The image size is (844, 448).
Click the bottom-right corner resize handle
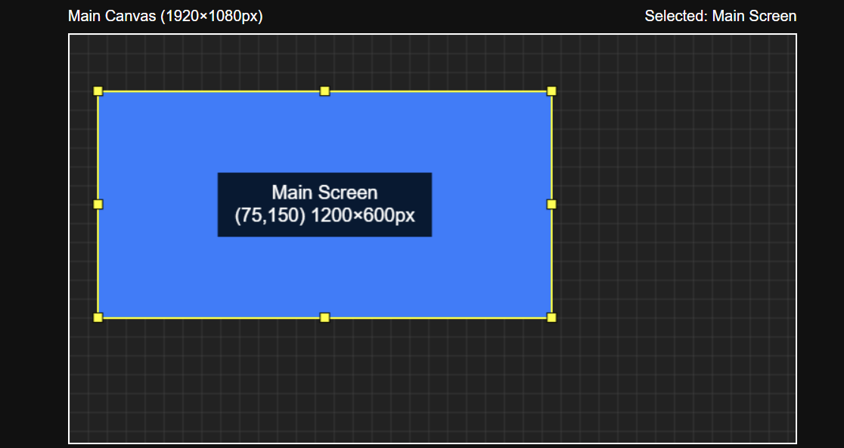pyautogui.click(x=551, y=317)
